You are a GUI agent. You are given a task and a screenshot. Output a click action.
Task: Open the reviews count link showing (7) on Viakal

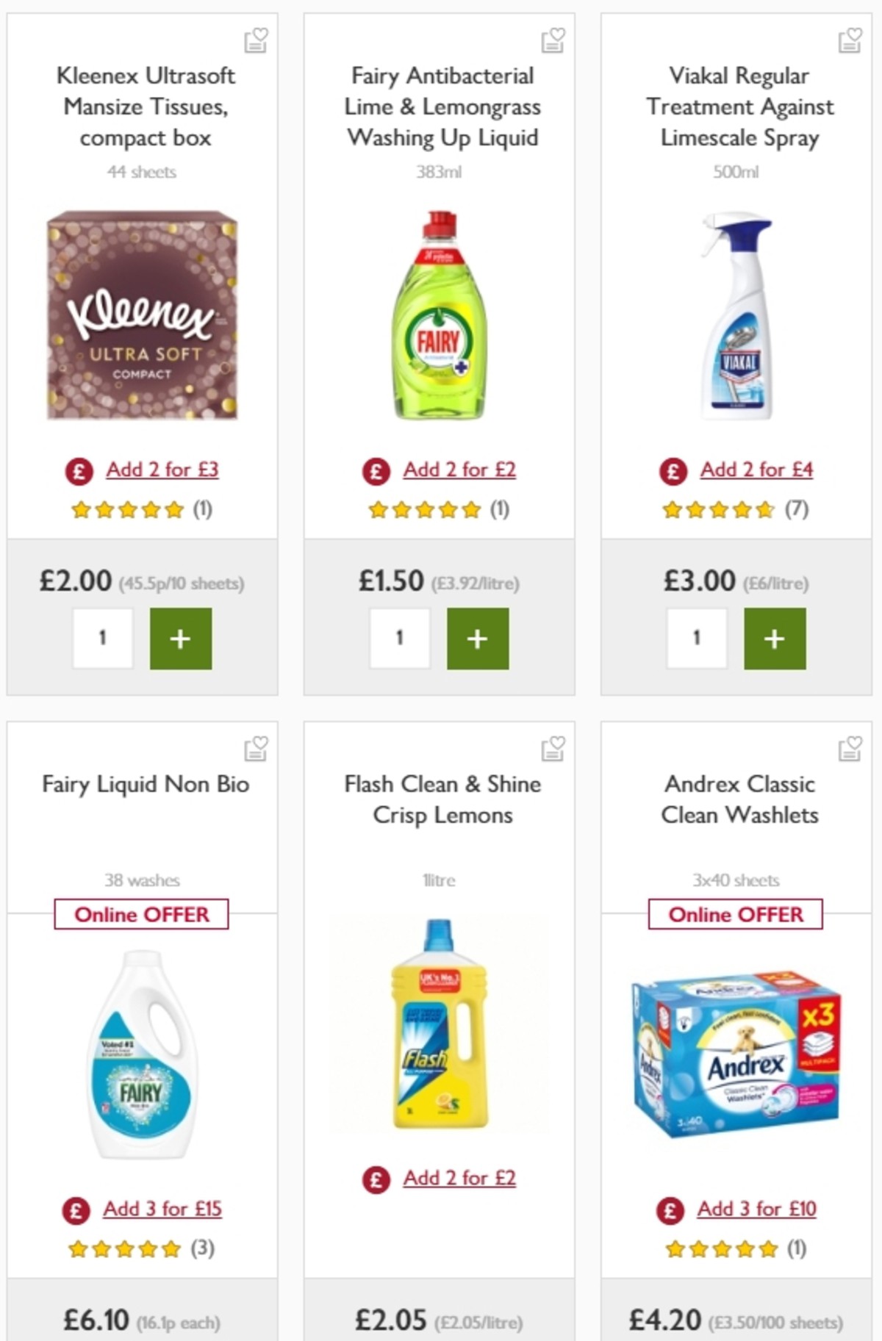point(797,508)
